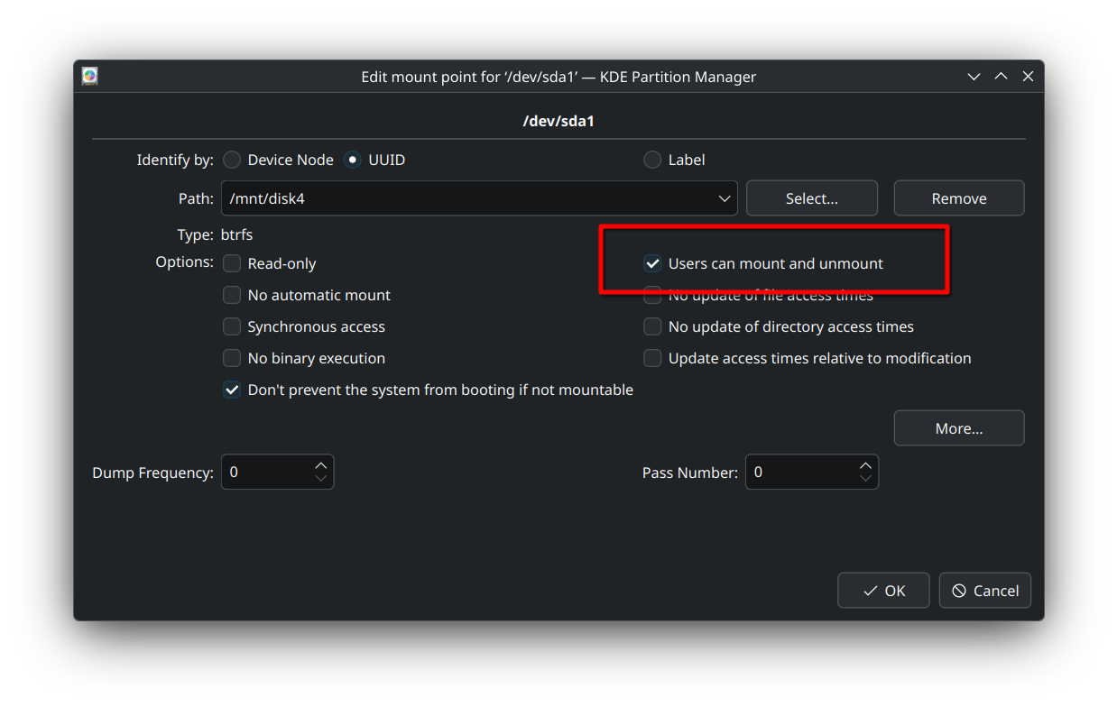Select the Device Node radio button
This screenshot has width=1117, height=707.
[232, 160]
